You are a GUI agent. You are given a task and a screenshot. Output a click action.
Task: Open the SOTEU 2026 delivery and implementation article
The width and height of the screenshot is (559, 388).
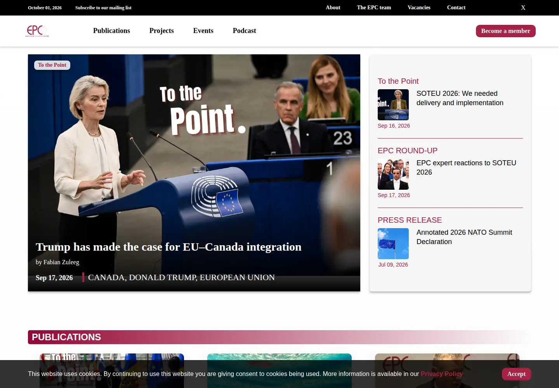point(460,98)
